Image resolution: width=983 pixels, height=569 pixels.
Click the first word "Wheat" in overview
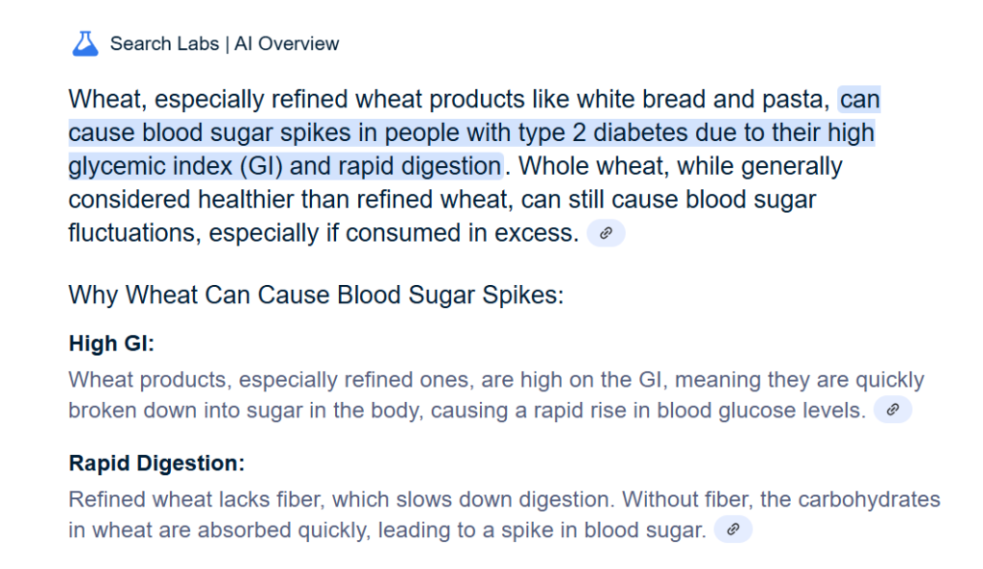point(106,100)
